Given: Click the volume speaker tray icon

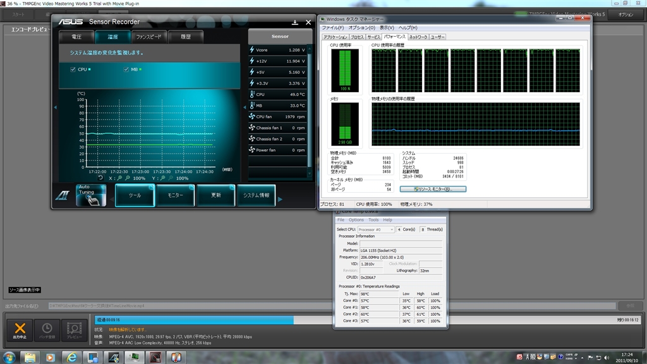Looking at the screenshot, I should pyautogui.click(x=606, y=358).
